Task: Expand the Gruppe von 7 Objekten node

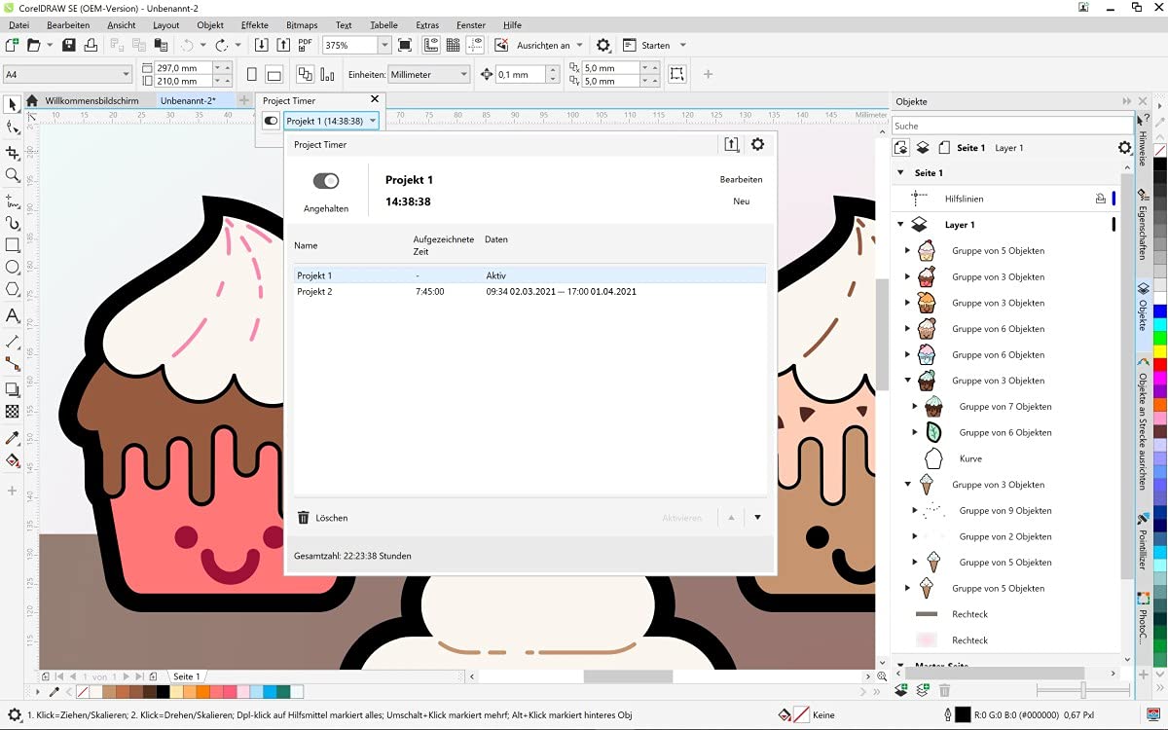Action: [x=915, y=407]
